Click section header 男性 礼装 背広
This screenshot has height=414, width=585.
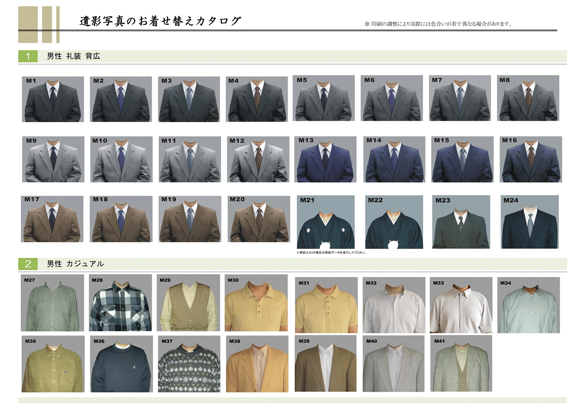(x=74, y=56)
